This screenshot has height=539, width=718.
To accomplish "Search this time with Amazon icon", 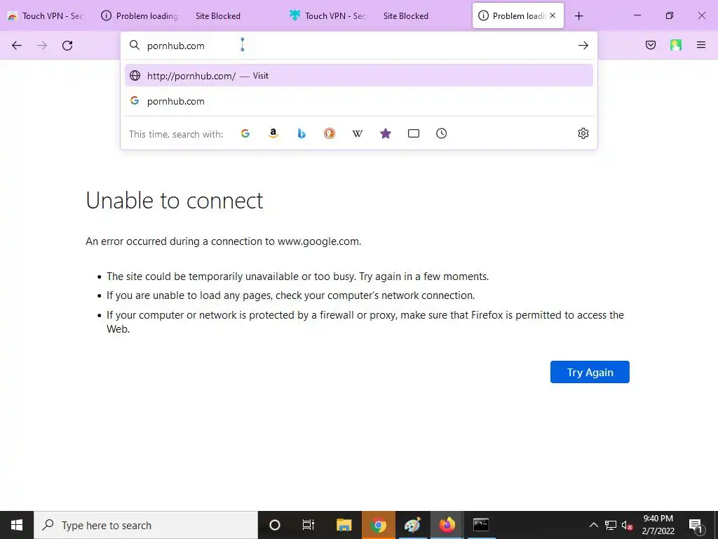I will click(273, 133).
